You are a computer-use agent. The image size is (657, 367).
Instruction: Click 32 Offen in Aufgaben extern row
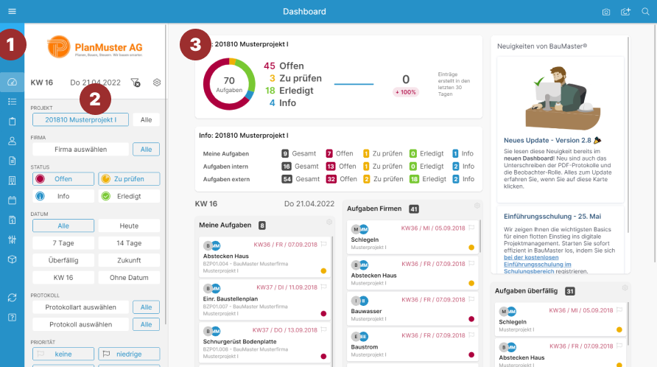coord(342,179)
